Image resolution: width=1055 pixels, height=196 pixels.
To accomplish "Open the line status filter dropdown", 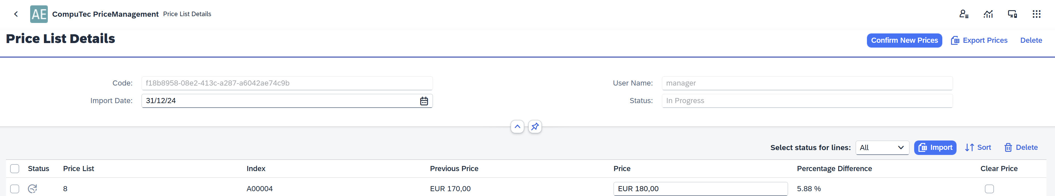I will (x=882, y=148).
